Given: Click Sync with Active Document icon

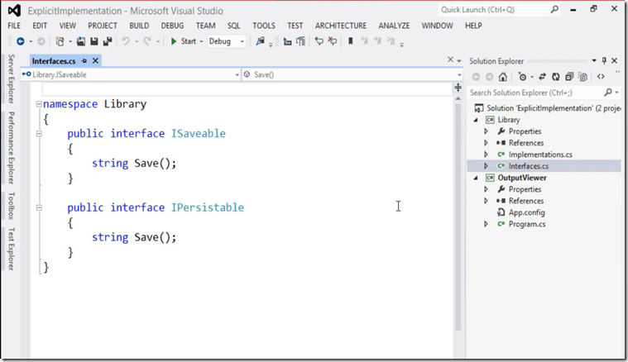Looking at the screenshot, I should [542, 77].
